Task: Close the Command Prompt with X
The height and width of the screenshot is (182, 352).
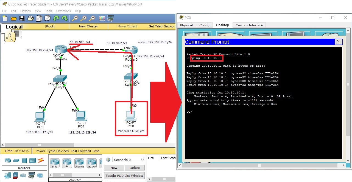Action: coord(339,42)
